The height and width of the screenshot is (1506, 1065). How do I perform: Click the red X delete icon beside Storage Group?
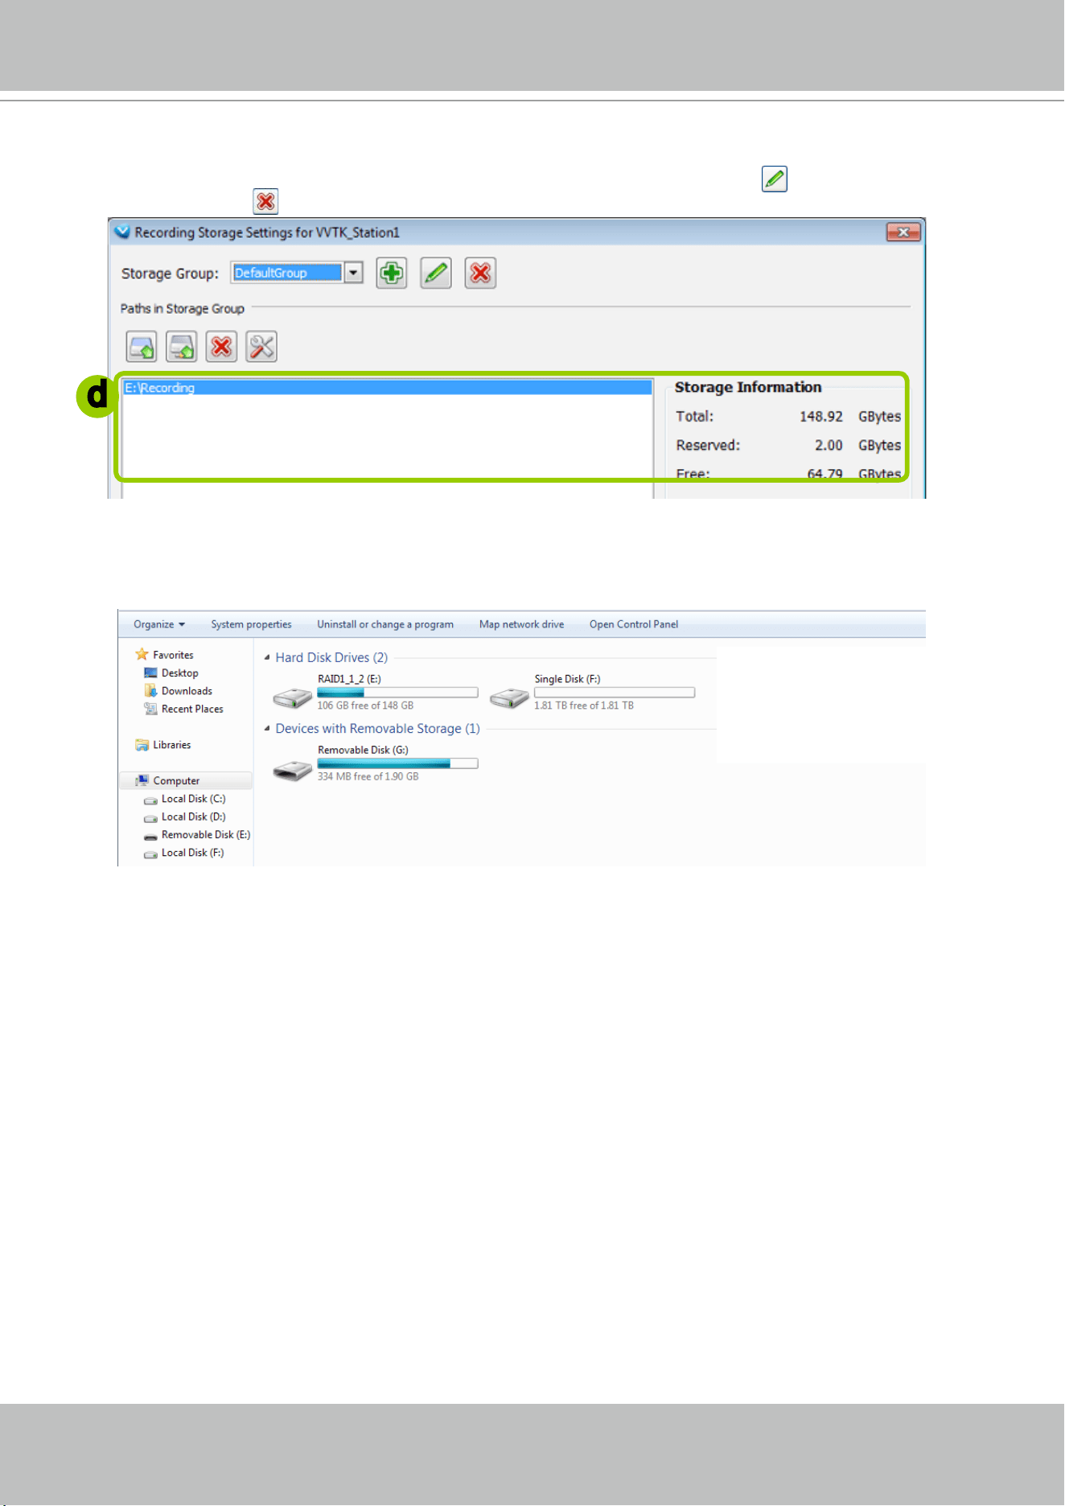click(x=480, y=274)
